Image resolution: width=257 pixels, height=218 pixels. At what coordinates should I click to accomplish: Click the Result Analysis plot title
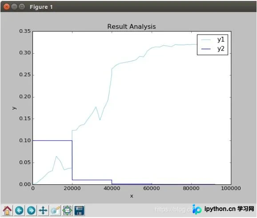tap(132, 27)
